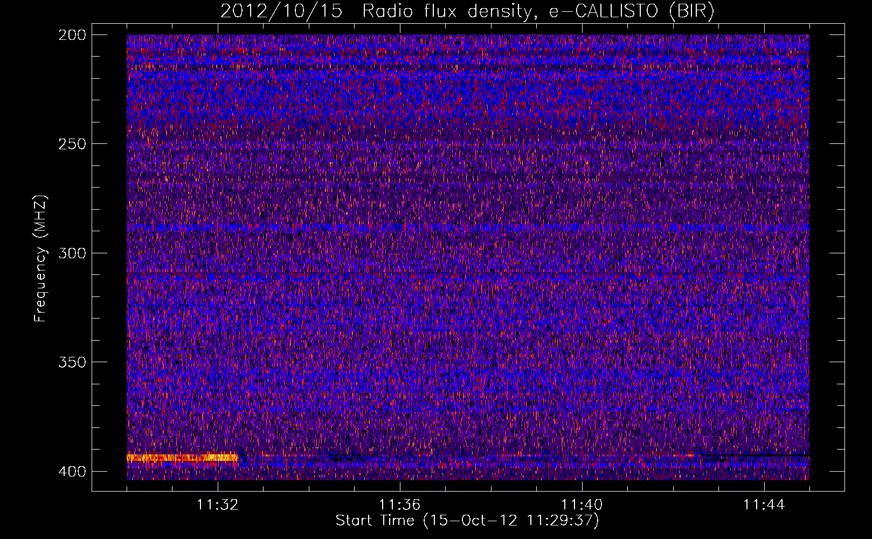Select the 300 frequency tick label
Screen dimensions: 872x539
point(72,253)
